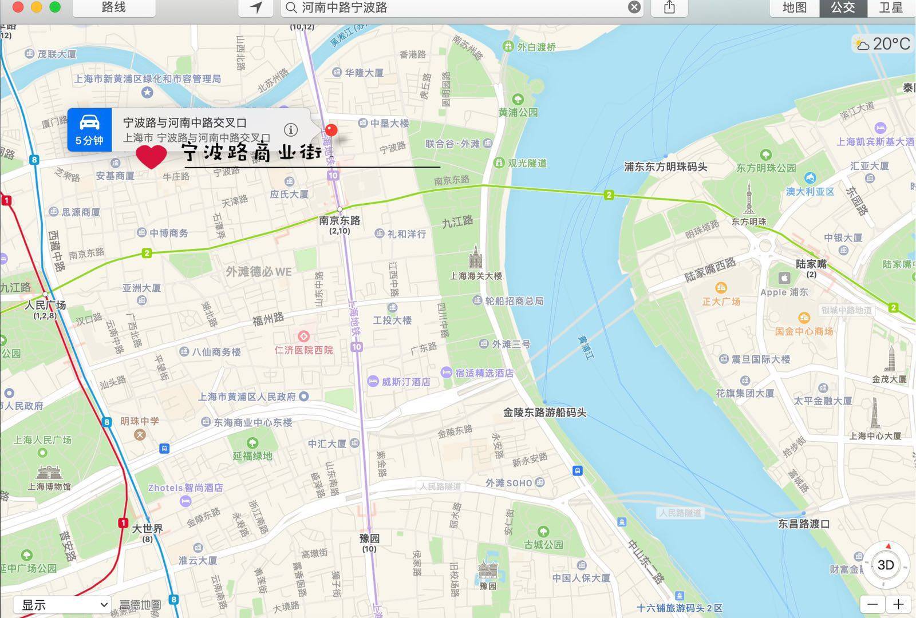Switch to the 公交 transit view tab

point(843,7)
